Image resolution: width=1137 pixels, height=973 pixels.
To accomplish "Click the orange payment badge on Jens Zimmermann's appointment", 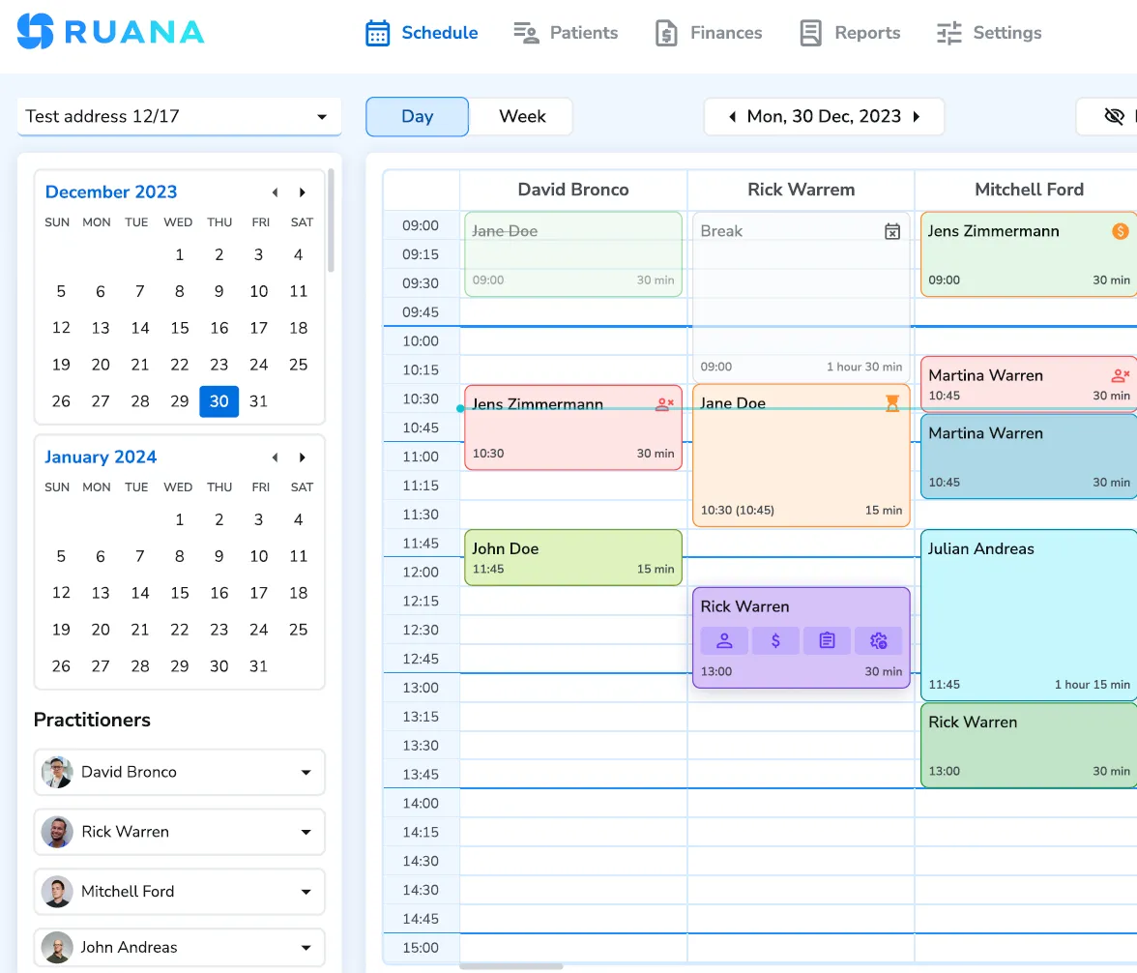I will tap(1120, 232).
